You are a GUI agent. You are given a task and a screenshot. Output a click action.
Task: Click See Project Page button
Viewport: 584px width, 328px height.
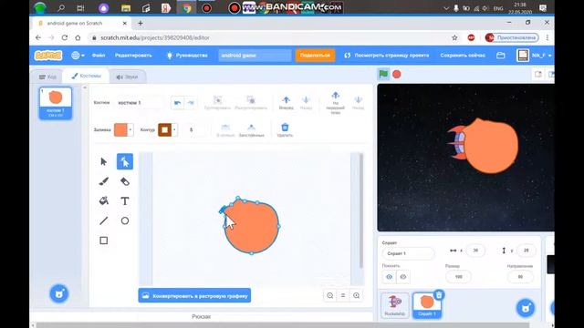click(386, 56)
